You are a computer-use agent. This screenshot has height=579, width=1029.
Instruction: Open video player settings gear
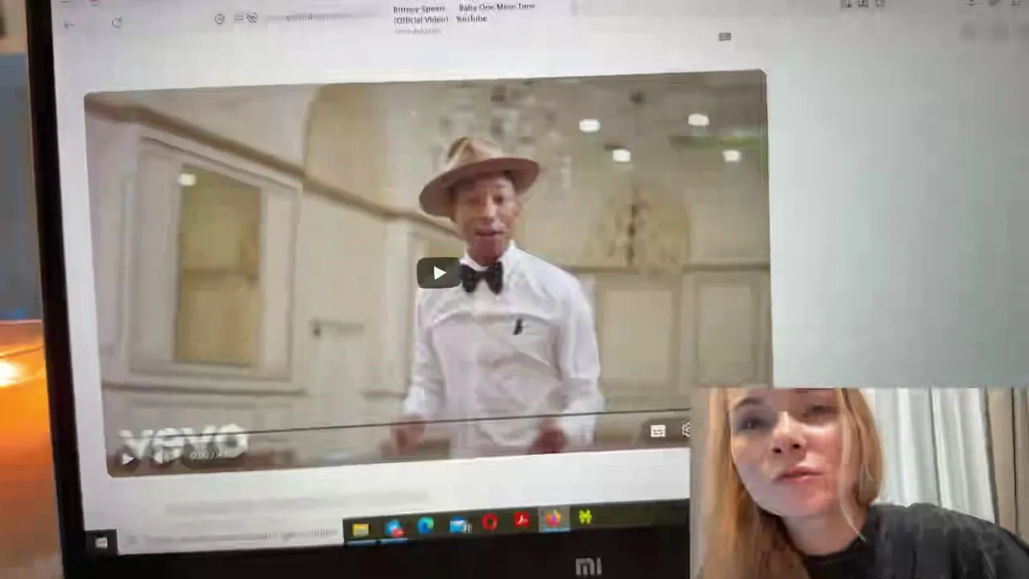(686, 429)
